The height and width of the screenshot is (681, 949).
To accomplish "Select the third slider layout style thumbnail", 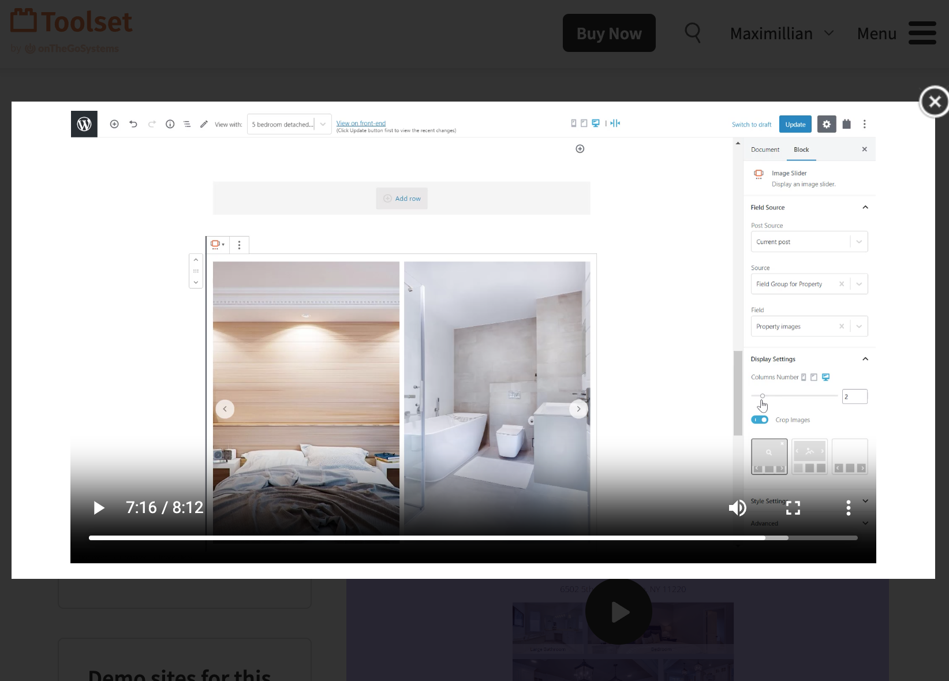I will [850, 457].
